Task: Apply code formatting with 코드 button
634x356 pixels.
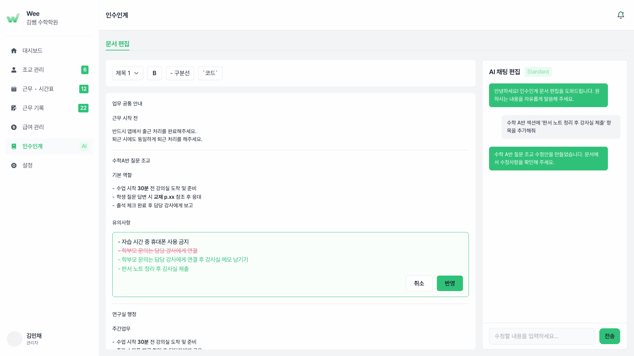Action: [210, 73]
